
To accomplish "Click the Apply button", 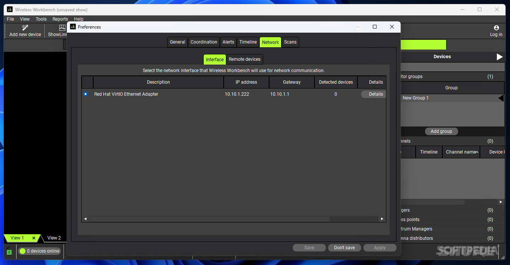I will [x=380, y=248].
